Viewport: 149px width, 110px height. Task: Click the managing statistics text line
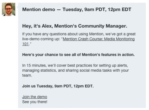tap(75, 70)
